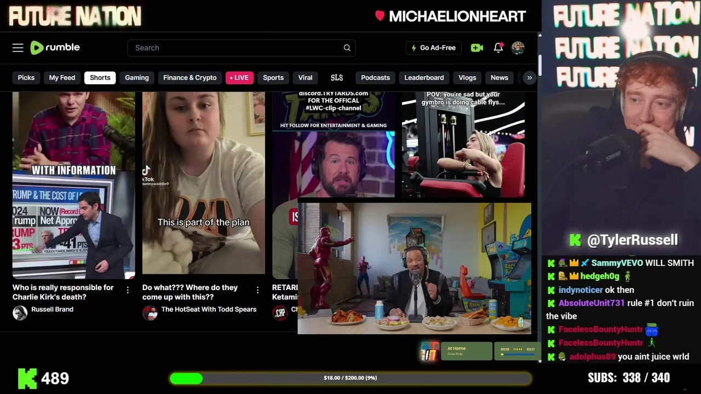Click The HotSeat With Todd Spears avatar
Screen dimensions: 701x394
pos(150,312)
